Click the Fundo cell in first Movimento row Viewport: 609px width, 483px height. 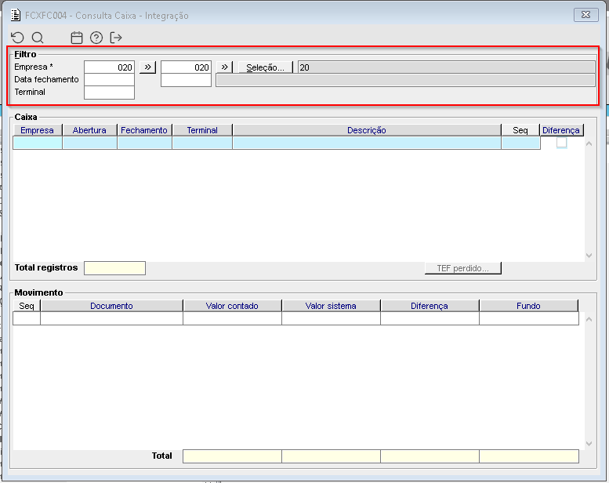click(x=529, y=318)
